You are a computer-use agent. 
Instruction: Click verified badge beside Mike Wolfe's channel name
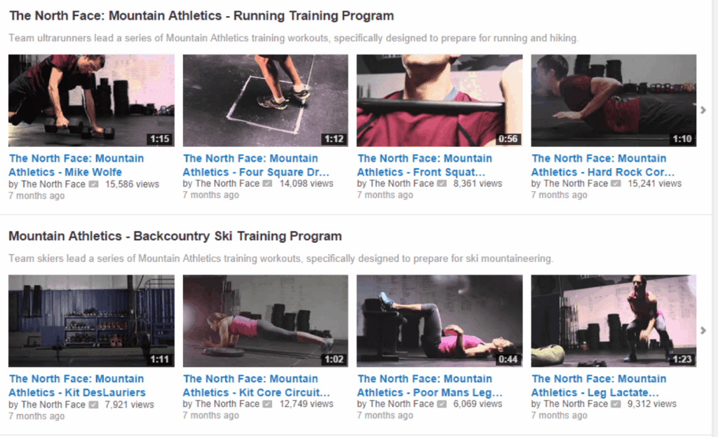tap(93, 184)
